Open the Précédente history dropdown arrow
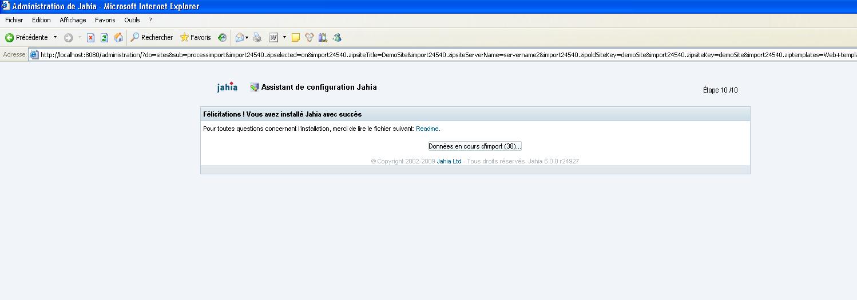The width and height of the screenshot is (857, 300). click(55, 38)
